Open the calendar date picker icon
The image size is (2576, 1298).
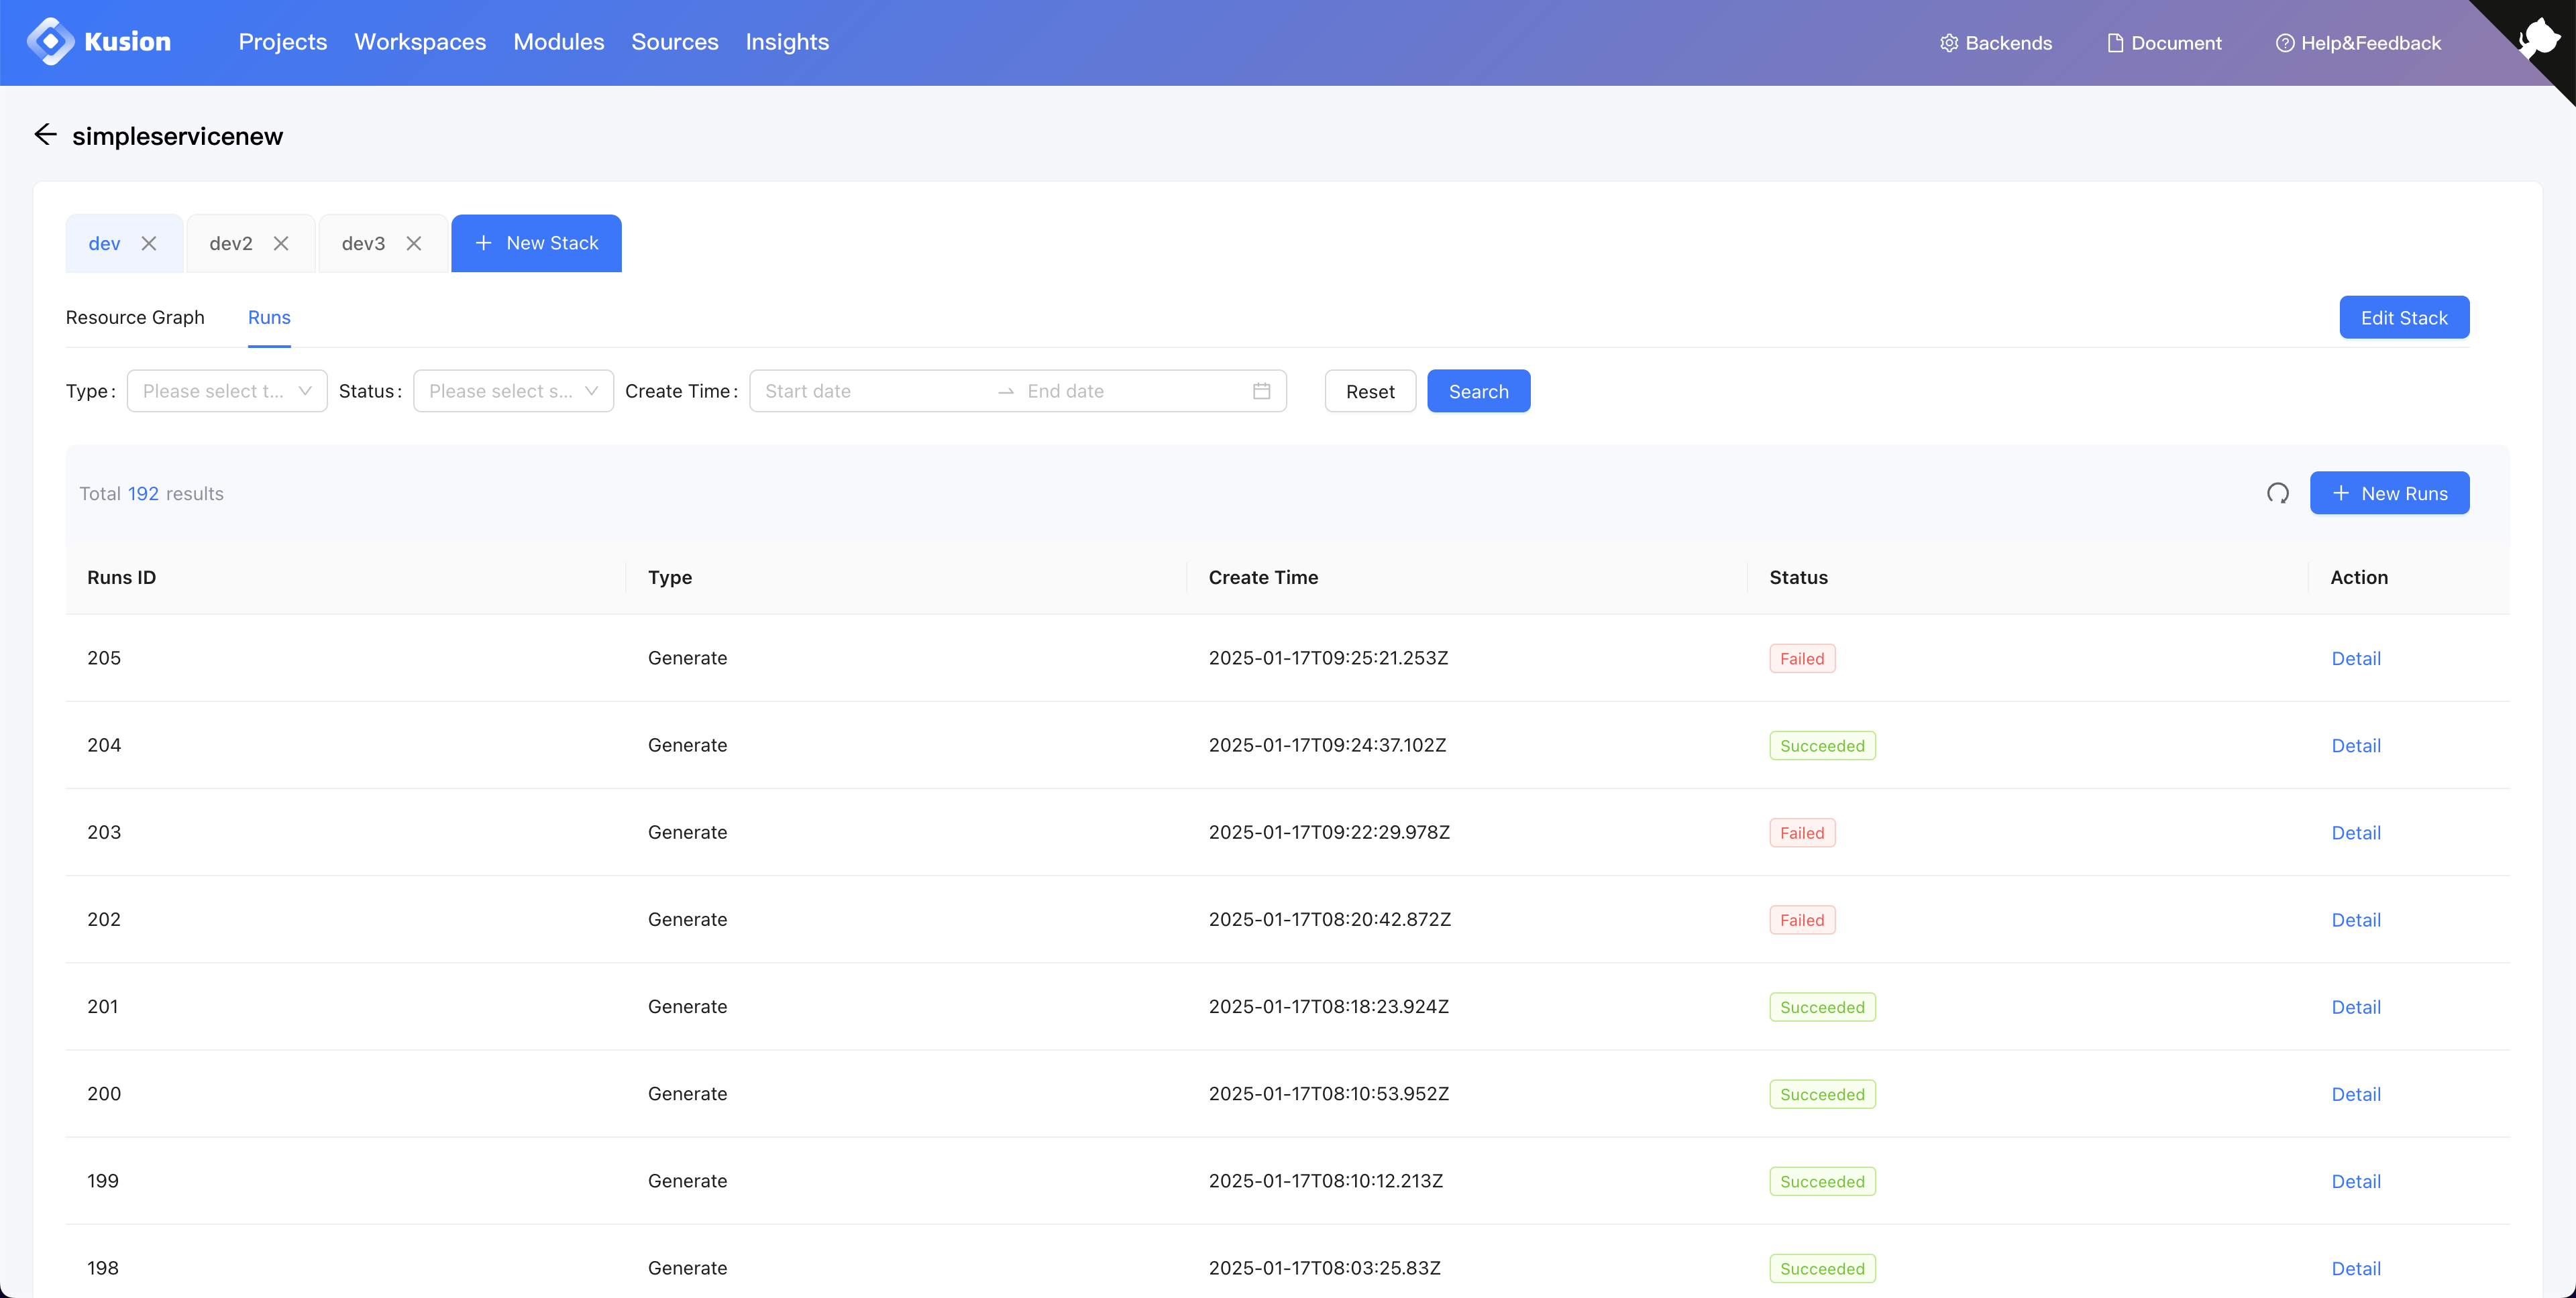tap(1261, 391)
